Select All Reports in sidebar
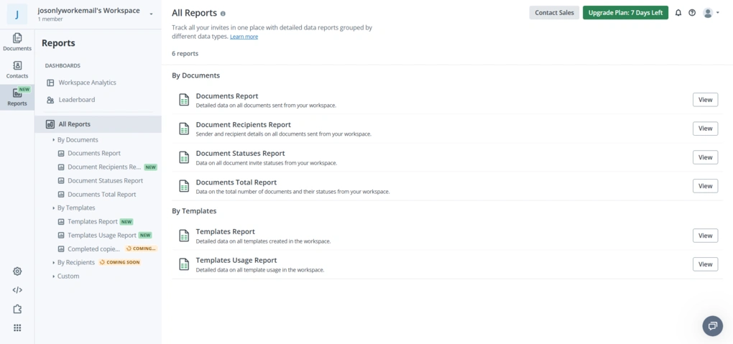 pos(98,124)
